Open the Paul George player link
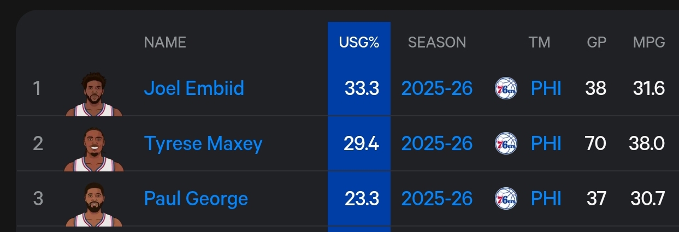Viewport: 679px width, 232px height. click(196, 199)
